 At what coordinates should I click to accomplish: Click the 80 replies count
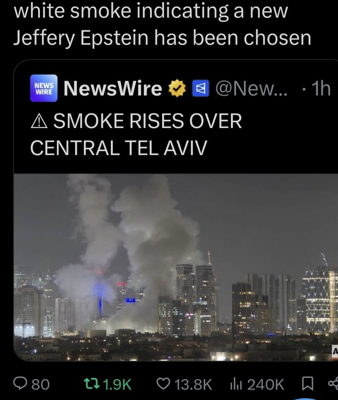tap(40, 384)
